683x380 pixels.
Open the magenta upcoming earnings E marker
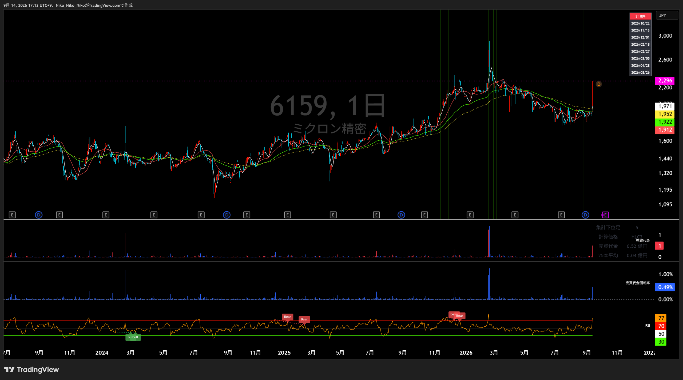point(605,215)
